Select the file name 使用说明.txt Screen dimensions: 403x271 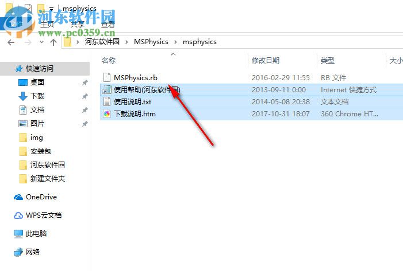click(x=132, y=101)
